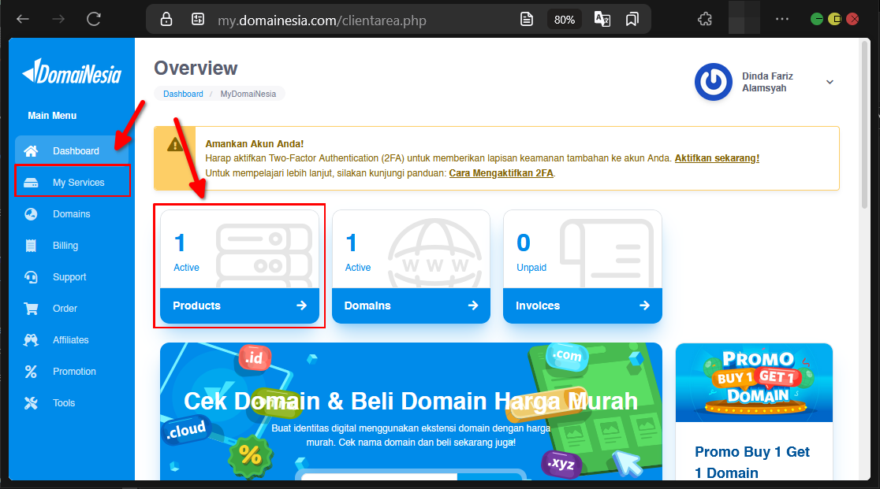Click the Domains card button with arrow

[x=411, y=306]
